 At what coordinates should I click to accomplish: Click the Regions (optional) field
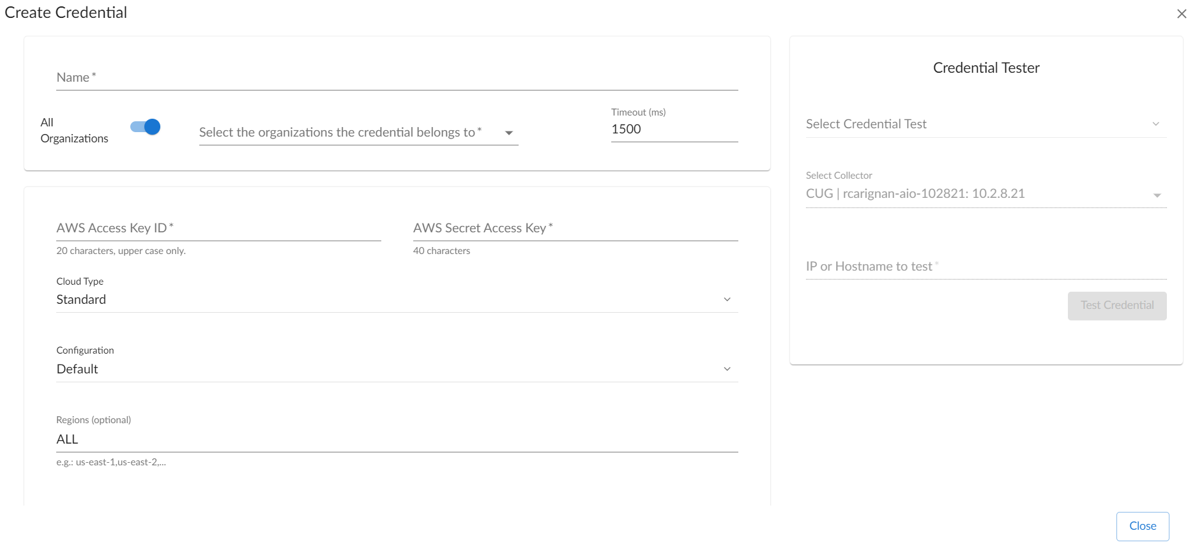[397, 440]
